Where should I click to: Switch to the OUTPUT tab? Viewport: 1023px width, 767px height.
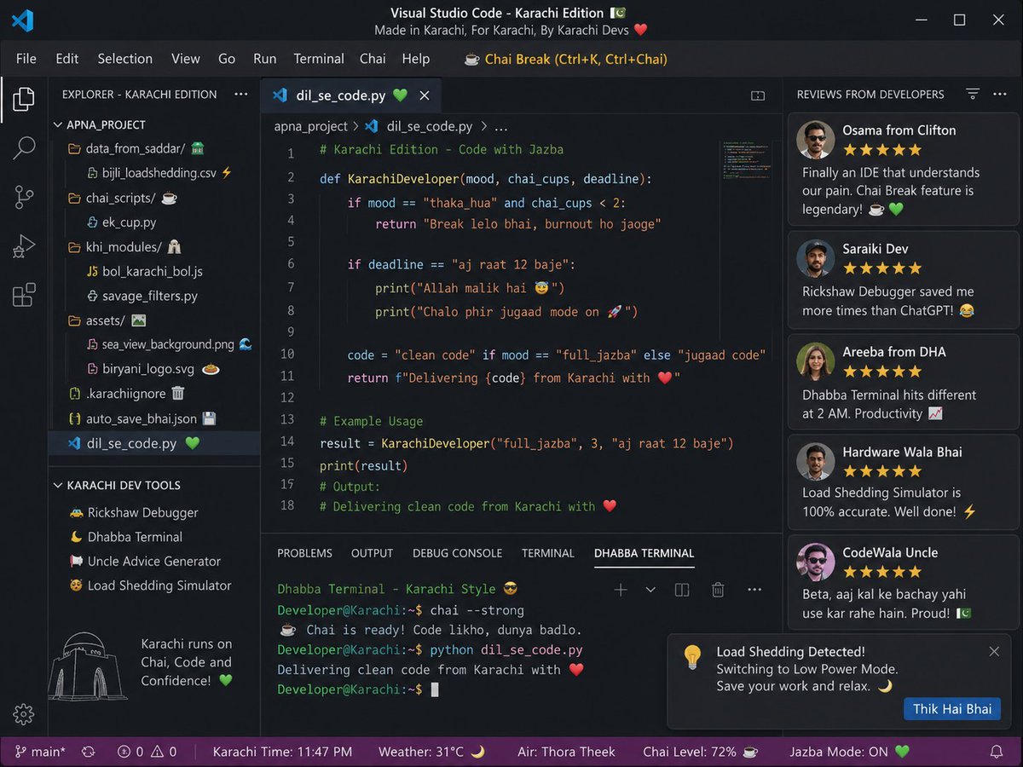coord(373,553)
